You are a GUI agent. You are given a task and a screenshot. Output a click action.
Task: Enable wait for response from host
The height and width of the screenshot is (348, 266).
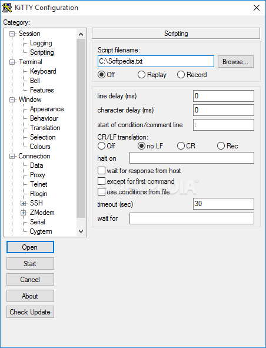point(101,171)
